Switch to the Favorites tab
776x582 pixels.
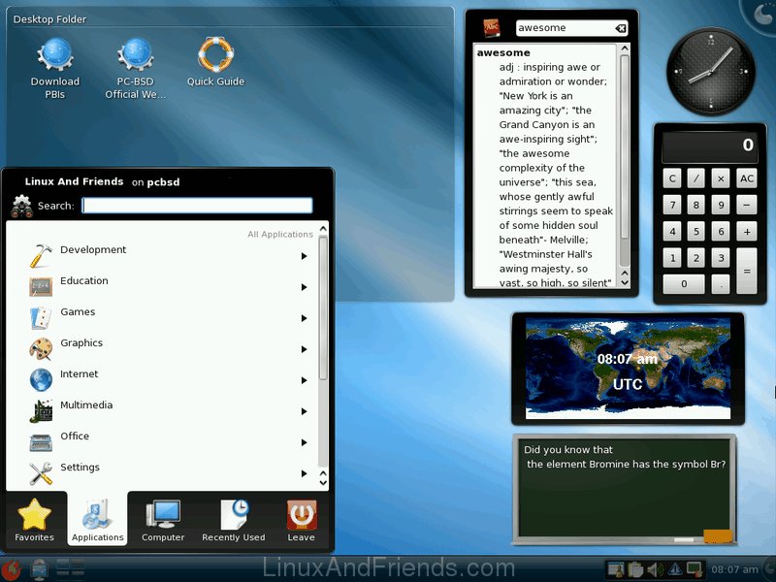click(x=34, y=520)
